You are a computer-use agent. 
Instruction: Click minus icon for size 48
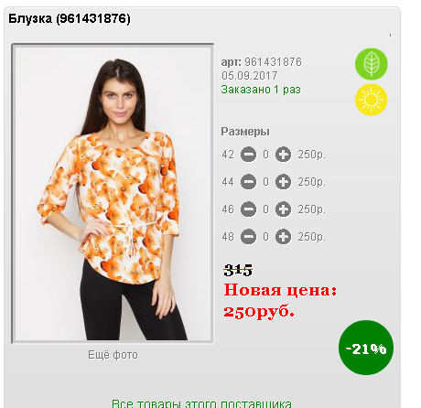coord(248,237)
